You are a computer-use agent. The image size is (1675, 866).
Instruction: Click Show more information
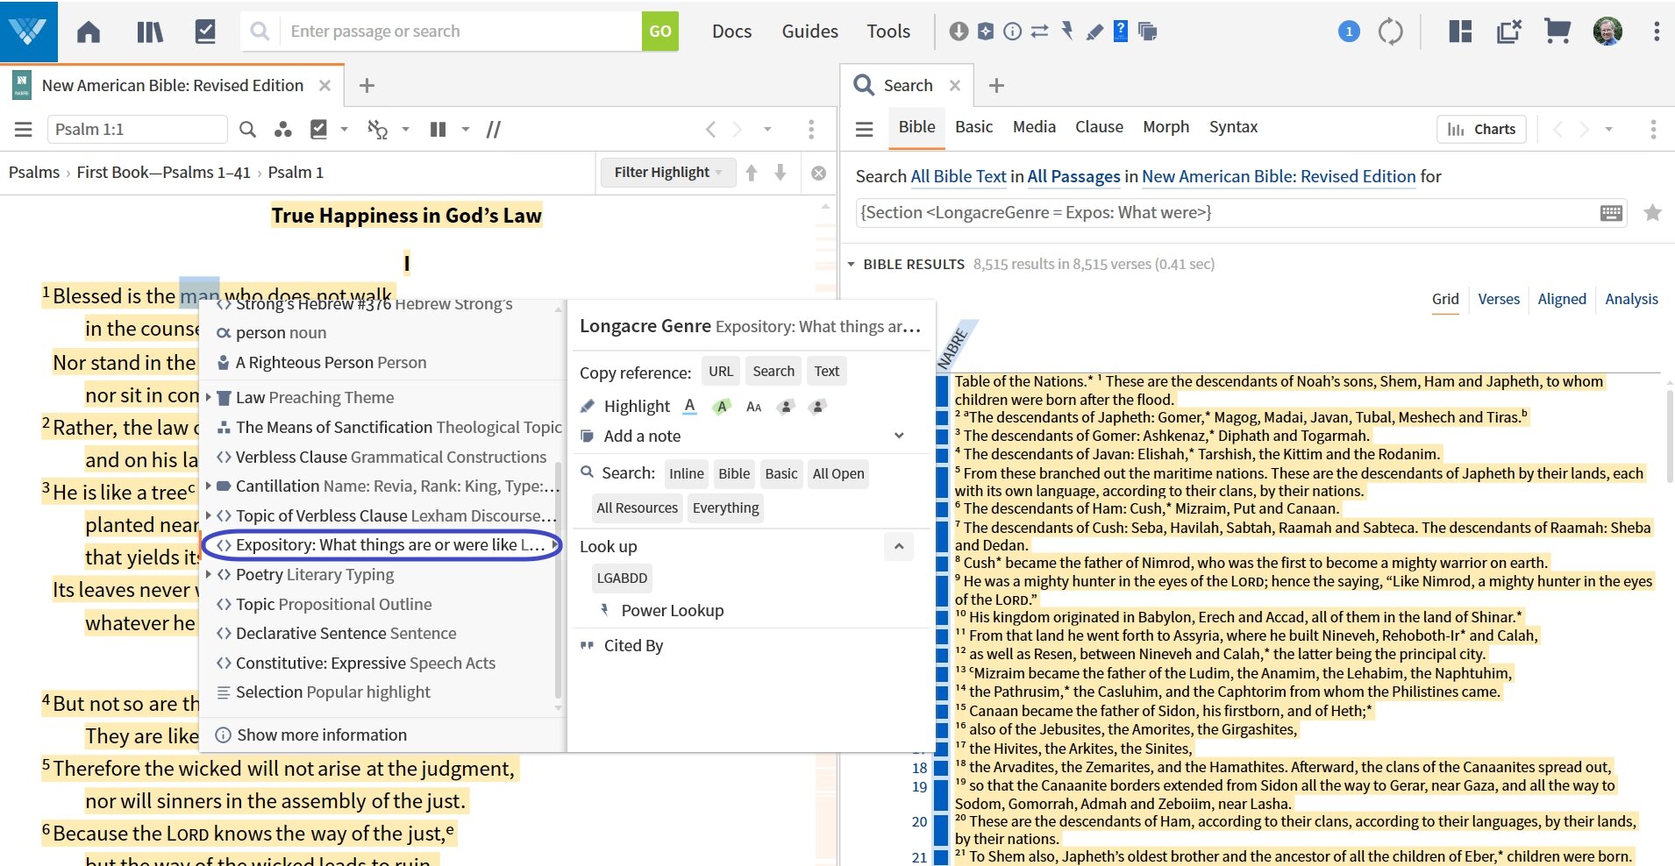(x=321, y=735)
